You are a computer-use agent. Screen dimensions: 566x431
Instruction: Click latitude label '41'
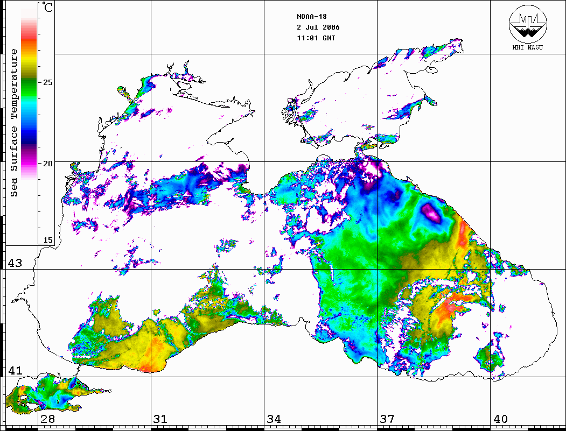coord(15,370)
